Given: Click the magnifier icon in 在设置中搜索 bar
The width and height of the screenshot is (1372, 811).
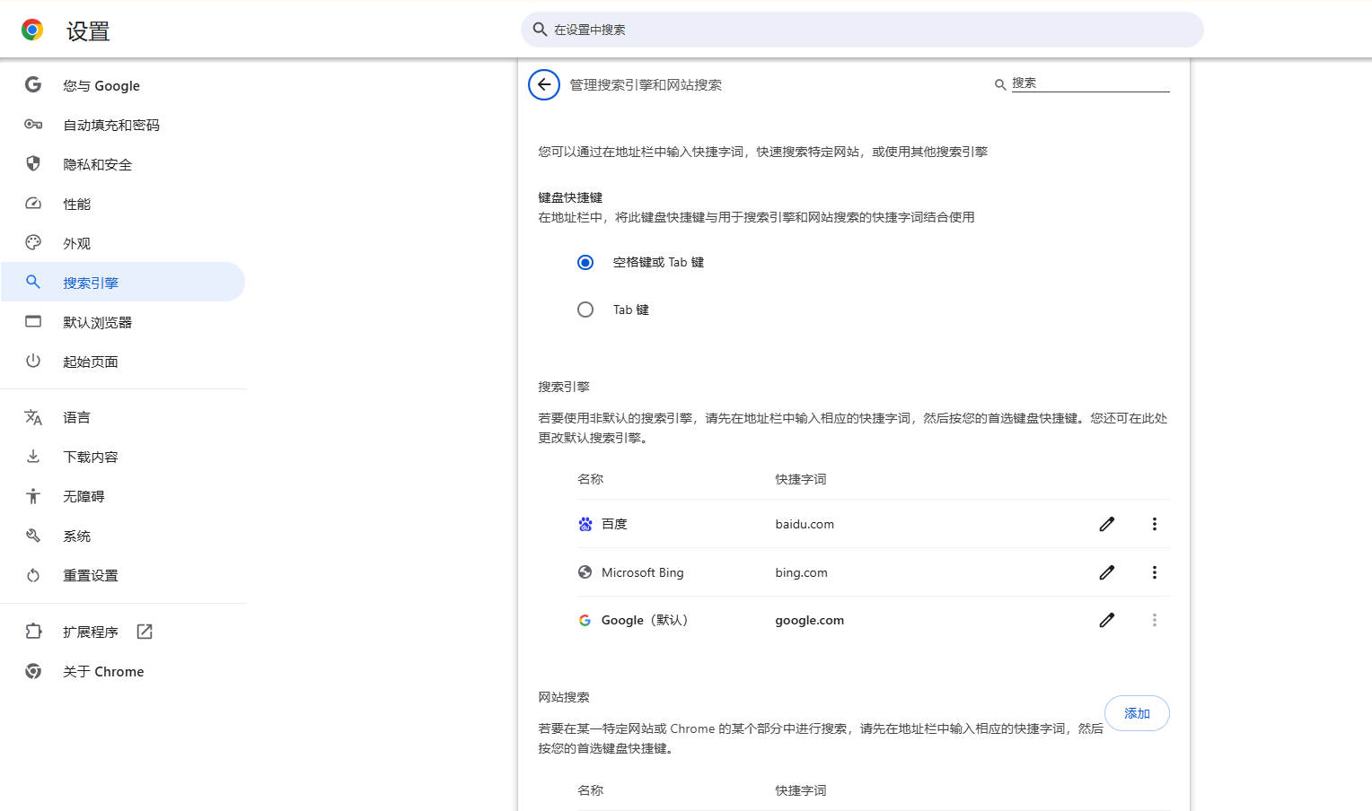Looking at the screenshot, I should 540,30.
